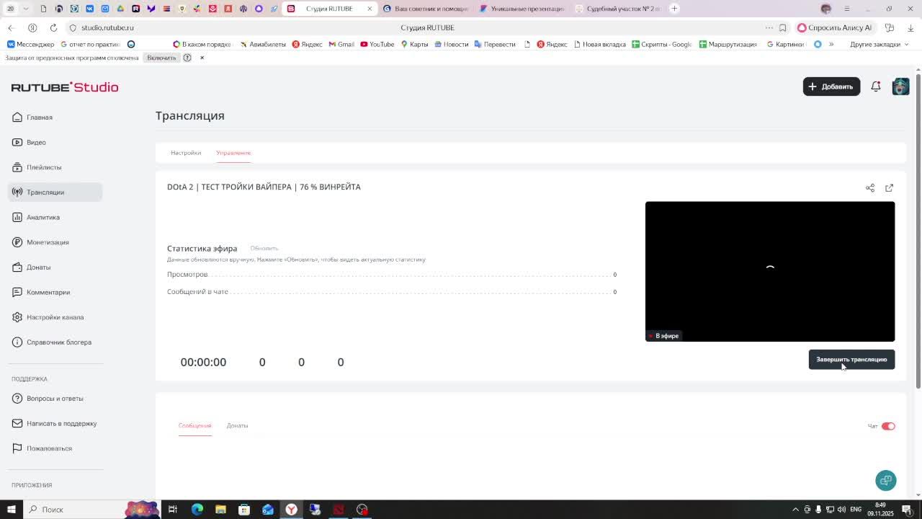
Task: Open broadcast in new window icon
Action: pyautogui.click(x=889, y=188)
